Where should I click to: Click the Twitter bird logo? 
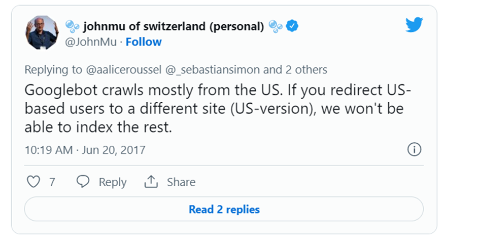(x=414, y=25)
